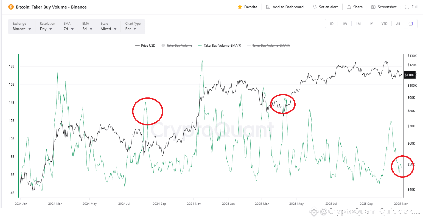The width and height of the screenshot is (423, 220).
Task: Select the 1M time range tab
Action: 358,24
